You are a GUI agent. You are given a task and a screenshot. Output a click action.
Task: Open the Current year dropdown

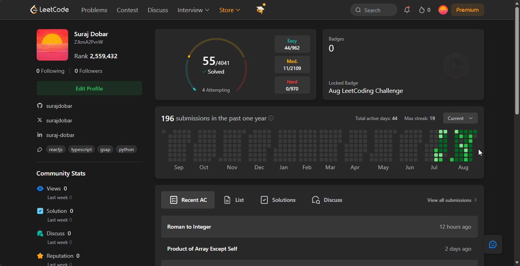(x=460, y=118)
